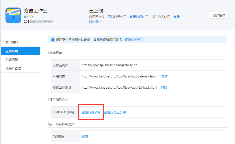Click 修改 next to 应用网关 URL

tap(164, 76)
